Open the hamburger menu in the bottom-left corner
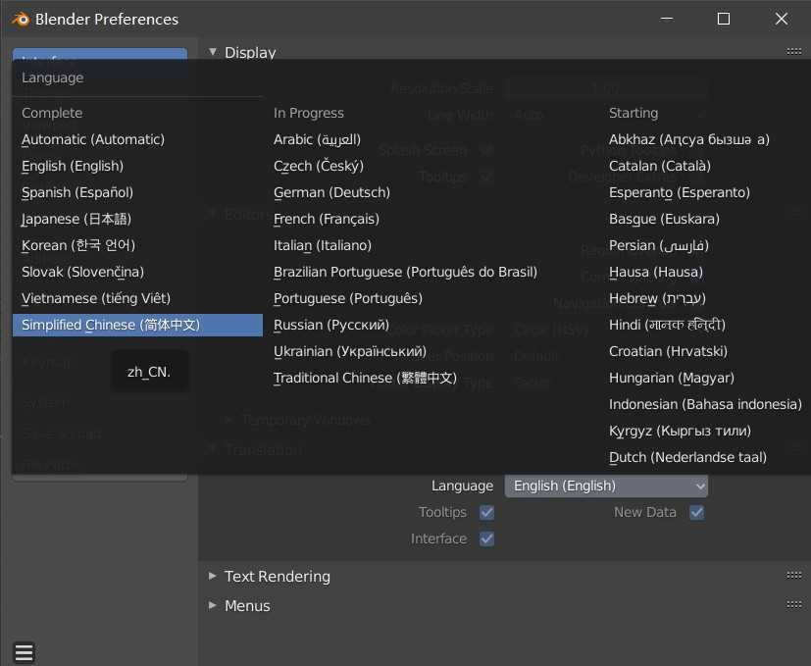 click(x=25, y=652)
